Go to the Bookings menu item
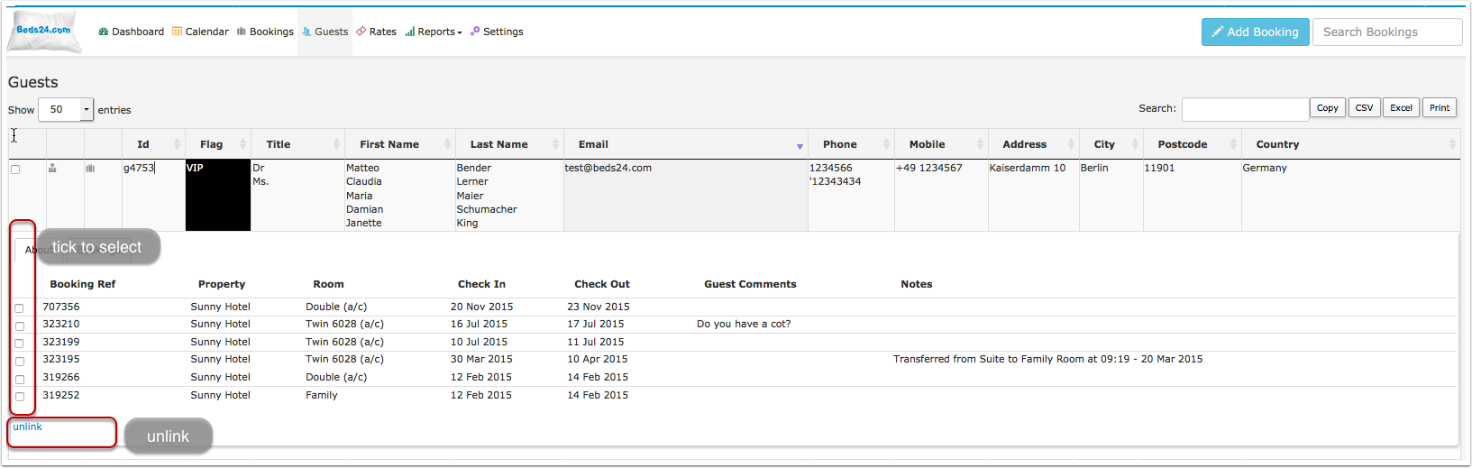Screen dimensions: 1472x468 (265, 32)
